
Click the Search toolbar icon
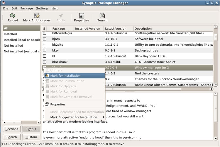click(102, 16)
